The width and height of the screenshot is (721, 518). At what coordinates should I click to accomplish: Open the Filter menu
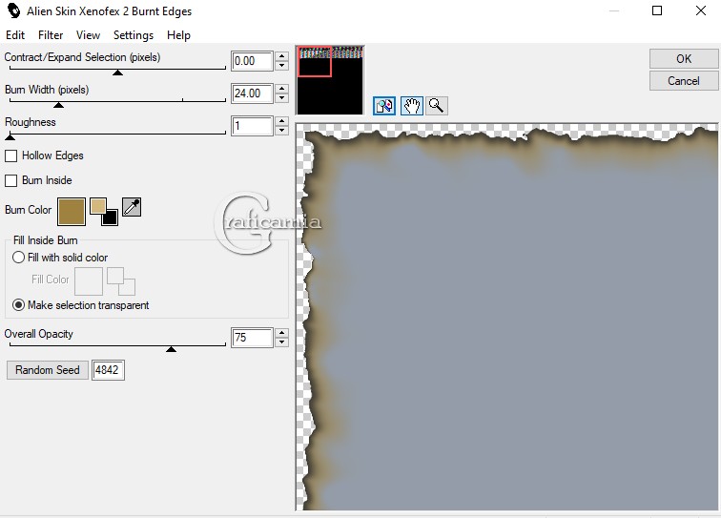[51, 35]
